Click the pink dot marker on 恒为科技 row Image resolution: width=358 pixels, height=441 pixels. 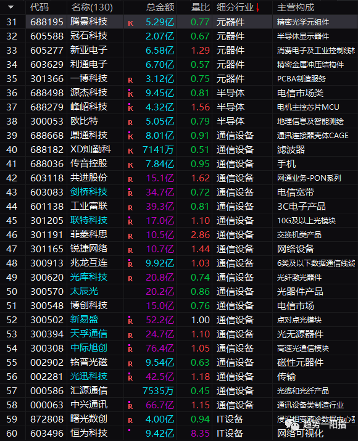point(129,430)
